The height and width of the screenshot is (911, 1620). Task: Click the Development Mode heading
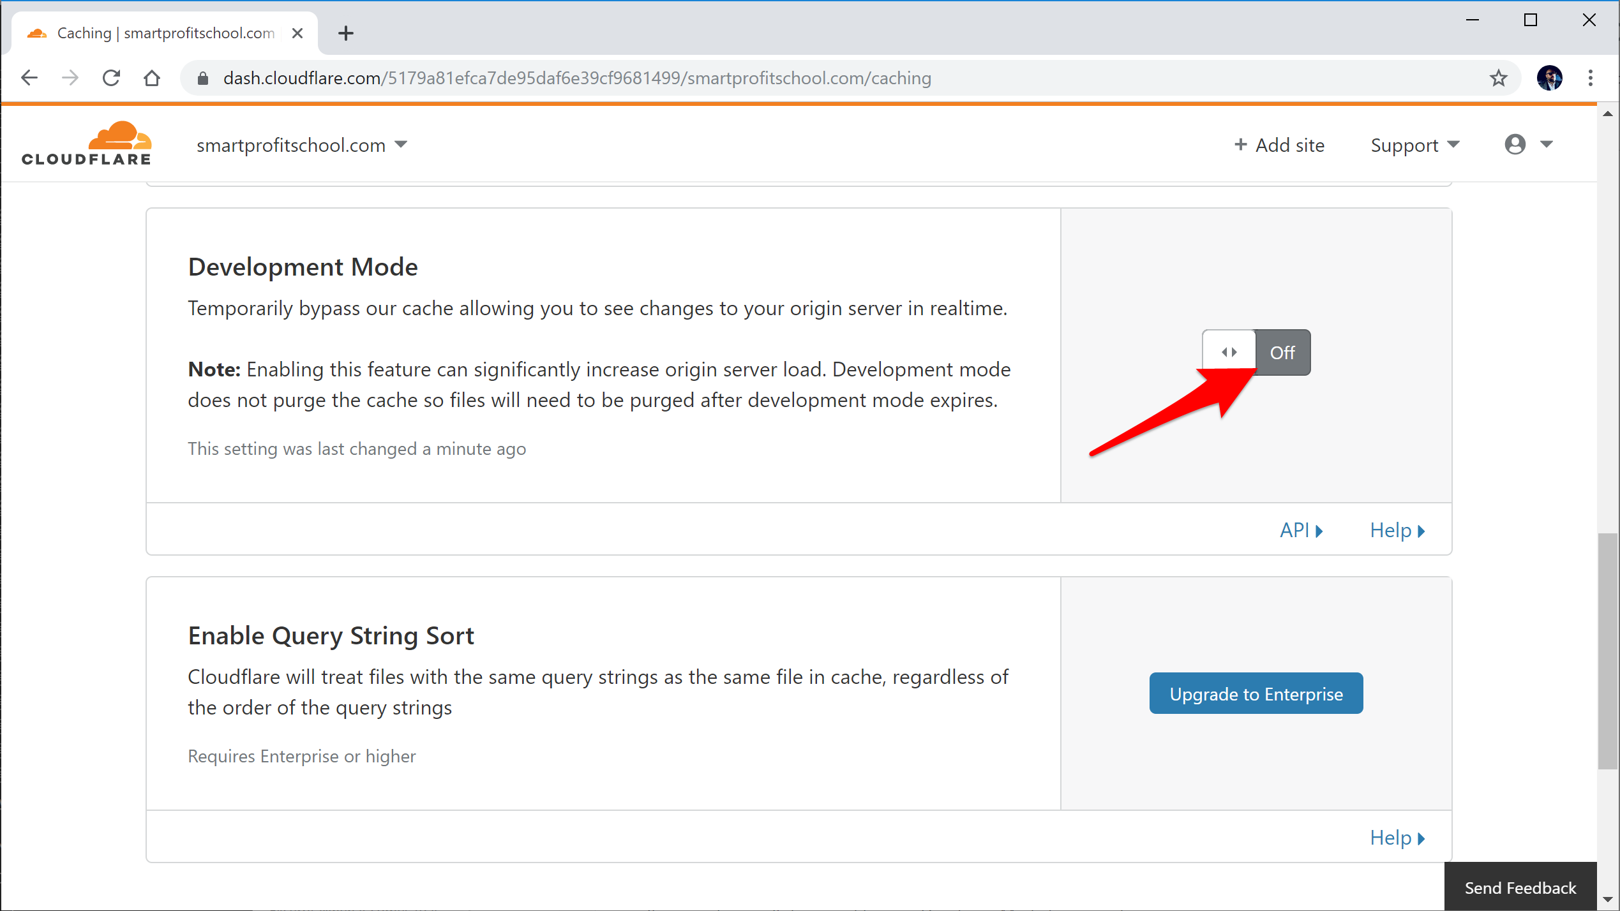point(303,267)
